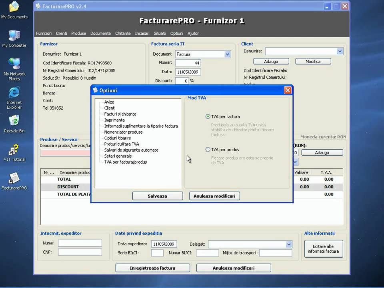Screen dimensions: 384x288
Task: Click the invoice Data field
Action: [x=188, y=72]
